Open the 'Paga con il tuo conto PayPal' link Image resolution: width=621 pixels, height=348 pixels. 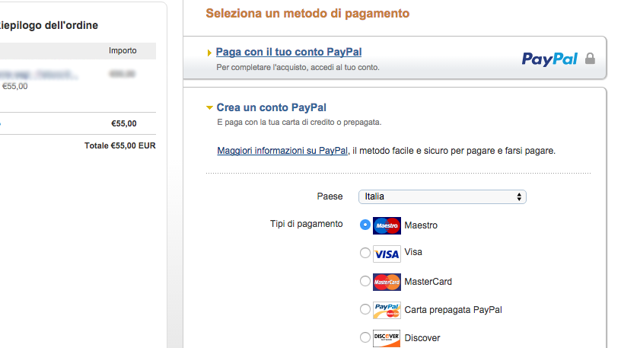click(x=288, y=52)
